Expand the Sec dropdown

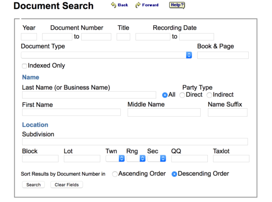coord(157,159)
